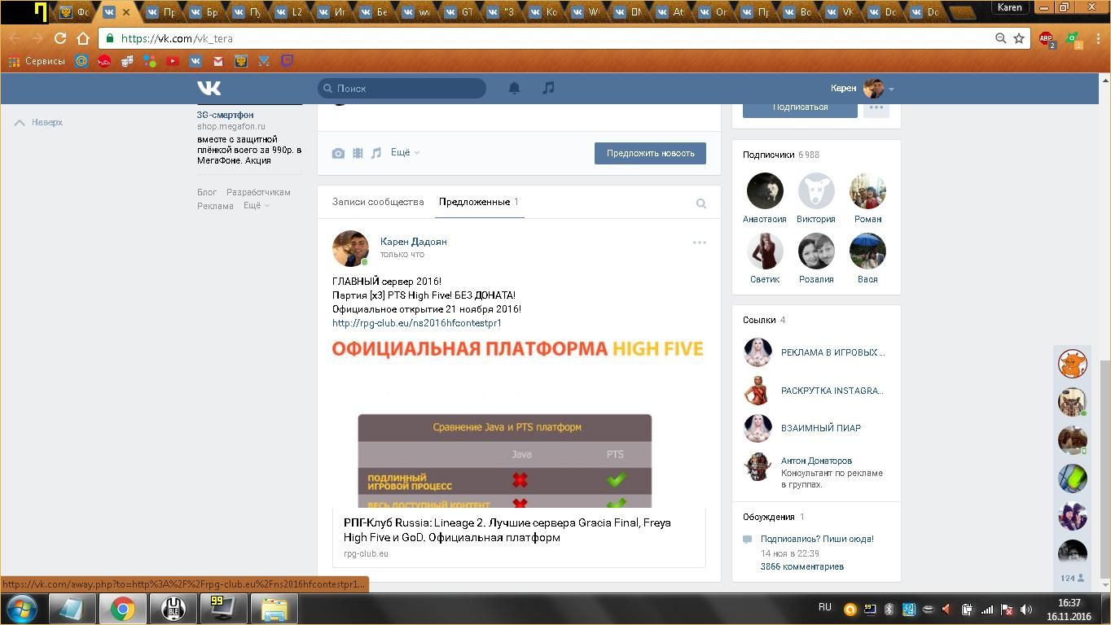
Task: Open Chrome zoom indicator icon
Action: pos(1000,38)
